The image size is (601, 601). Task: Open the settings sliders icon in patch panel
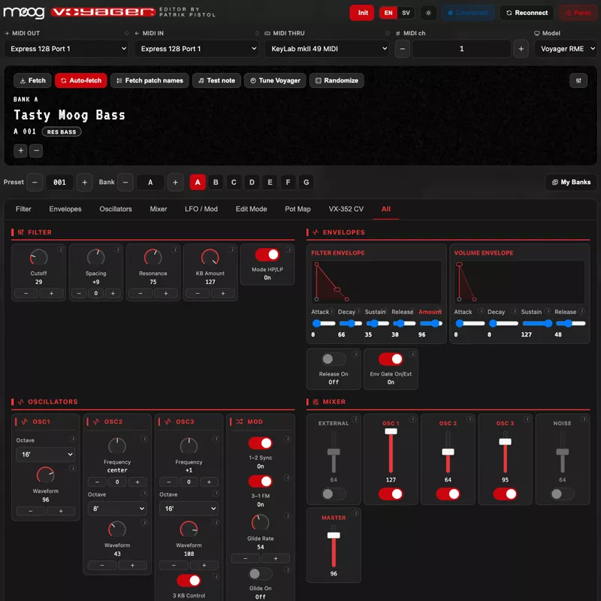click(x=578, y=80)
